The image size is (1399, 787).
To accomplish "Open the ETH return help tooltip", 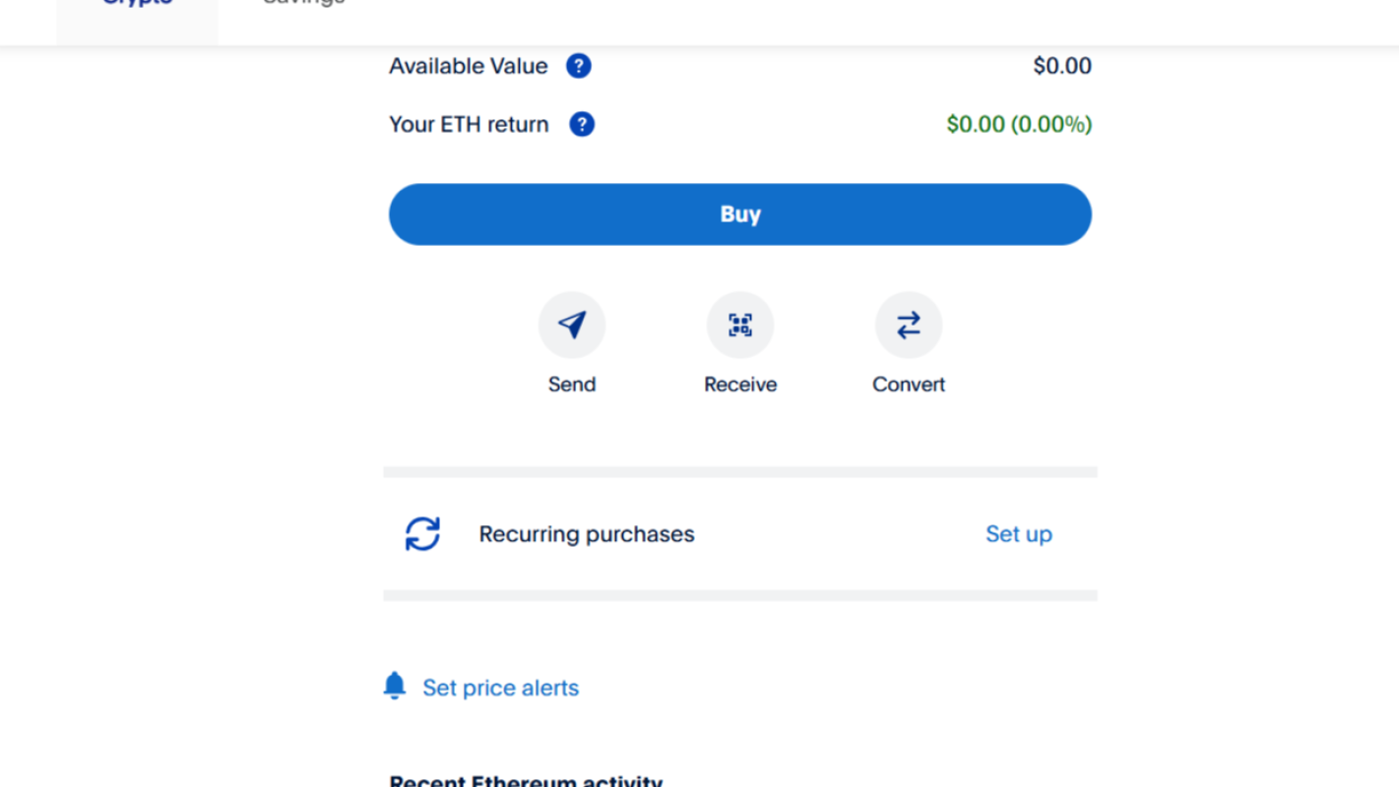I will [x=582, y=125].
